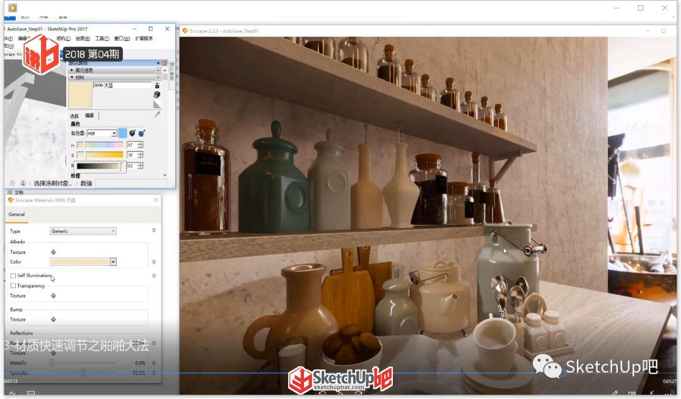The image size is (681, 399).
Task: Open the 相机(C) menu in SketchUp
Action: coord(64,38)
